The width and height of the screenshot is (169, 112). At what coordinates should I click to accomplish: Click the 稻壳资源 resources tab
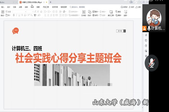click(x=64, y=7)
